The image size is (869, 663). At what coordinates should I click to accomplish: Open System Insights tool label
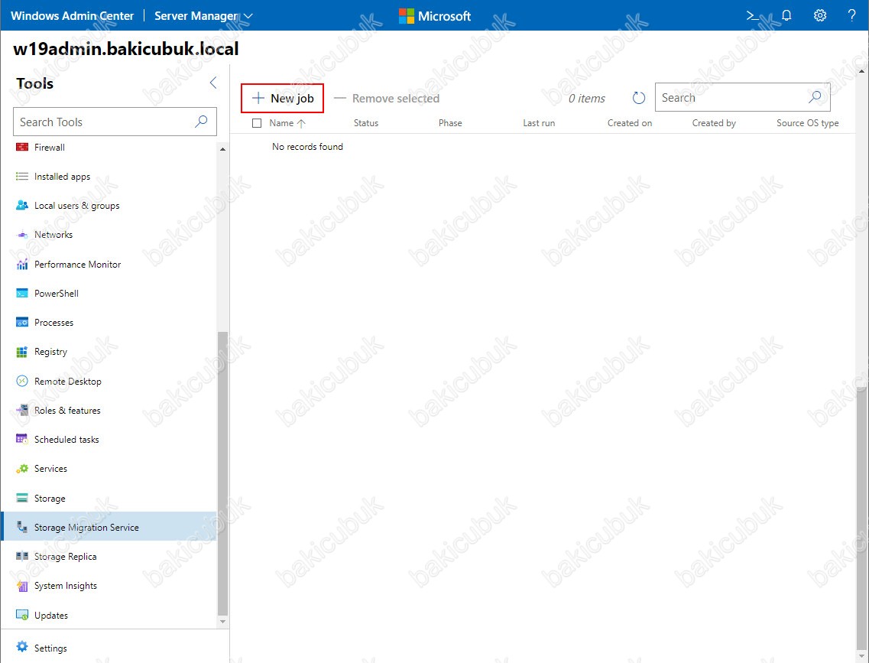click(66, 586)
